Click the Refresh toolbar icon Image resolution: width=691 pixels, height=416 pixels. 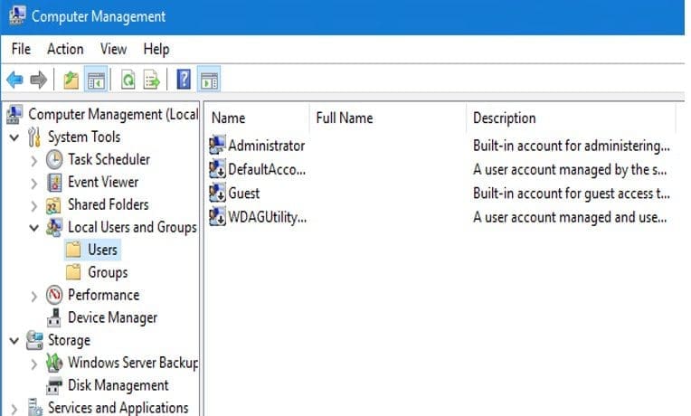128,80
